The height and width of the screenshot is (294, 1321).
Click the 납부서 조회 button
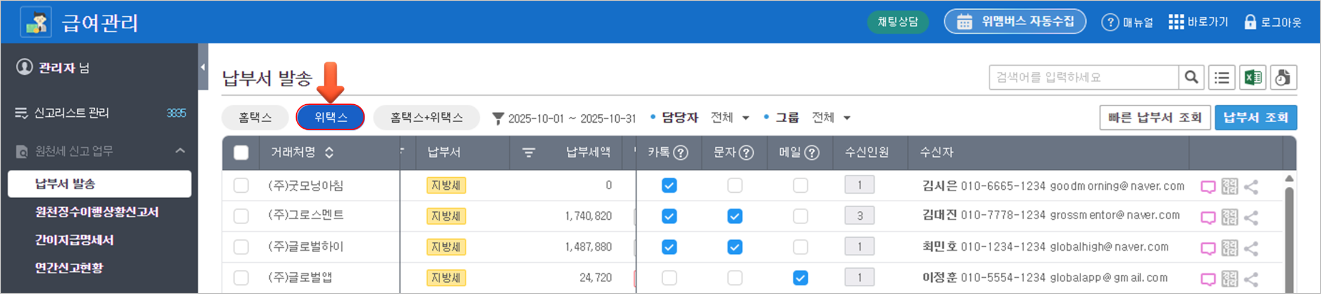tap(1256, 117)
